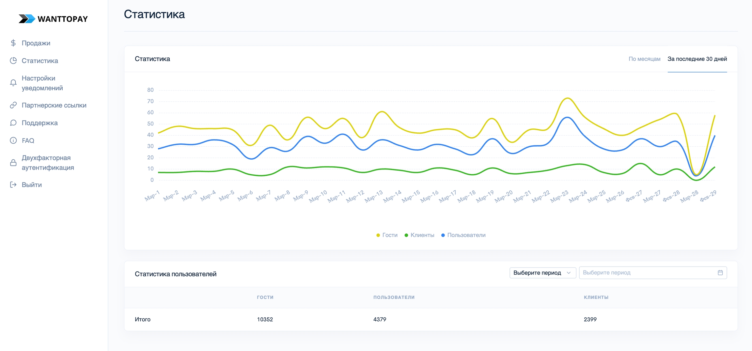Toggle Гости series in chart legend
Screen dimensions: 752x351
[387, 235]
